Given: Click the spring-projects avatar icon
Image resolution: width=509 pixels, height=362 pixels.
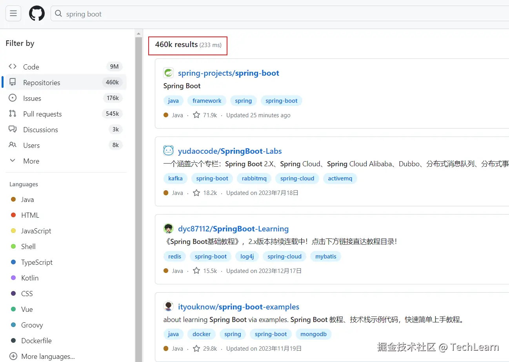Looking at the screenshot, I should pos(168,73).
